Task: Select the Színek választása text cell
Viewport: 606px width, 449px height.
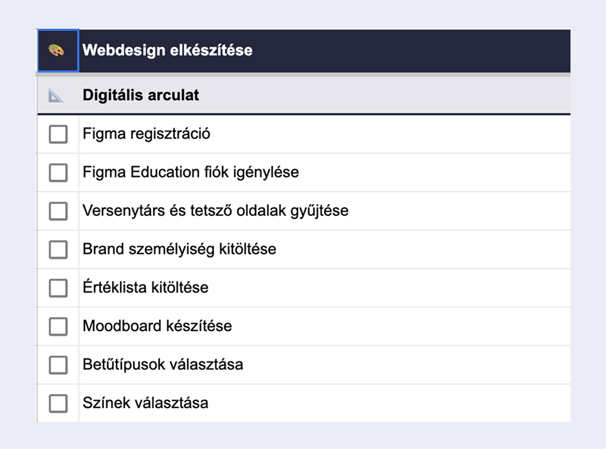Action: pyautogui.click(x=146, y=403)
